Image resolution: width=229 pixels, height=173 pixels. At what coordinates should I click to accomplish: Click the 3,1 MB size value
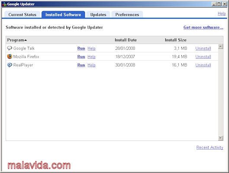(181, 48)
